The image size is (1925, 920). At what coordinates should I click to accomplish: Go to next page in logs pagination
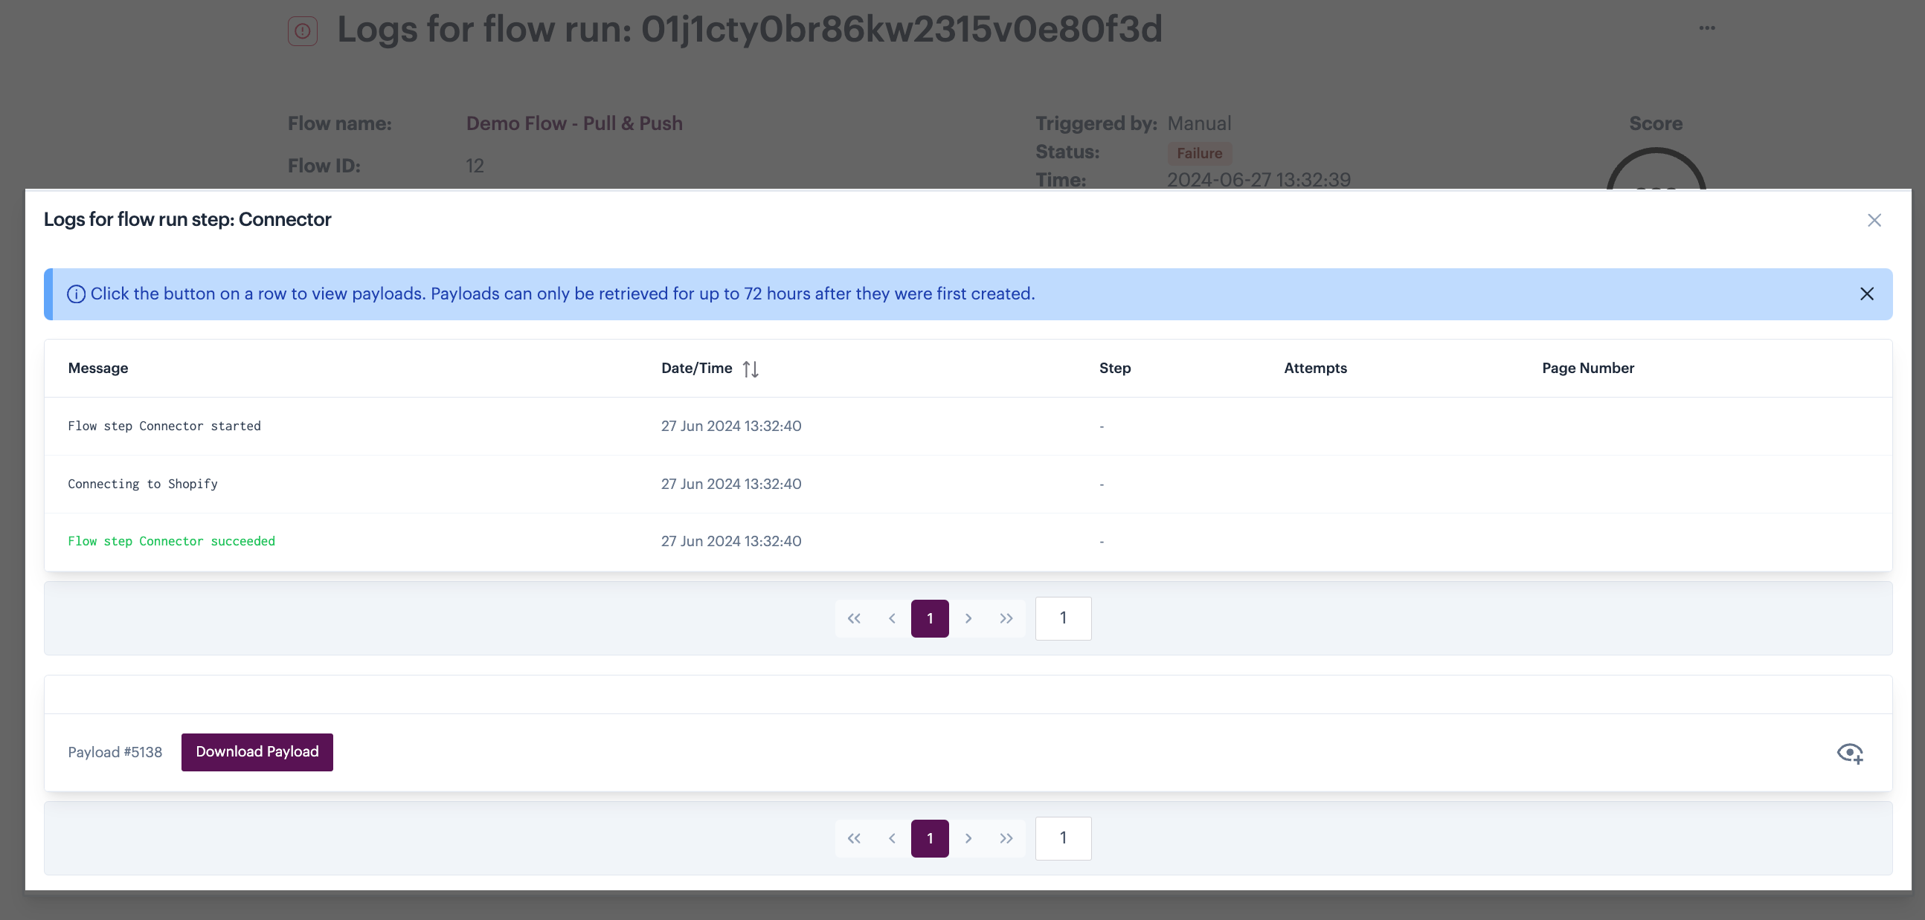tap(968, 618)
